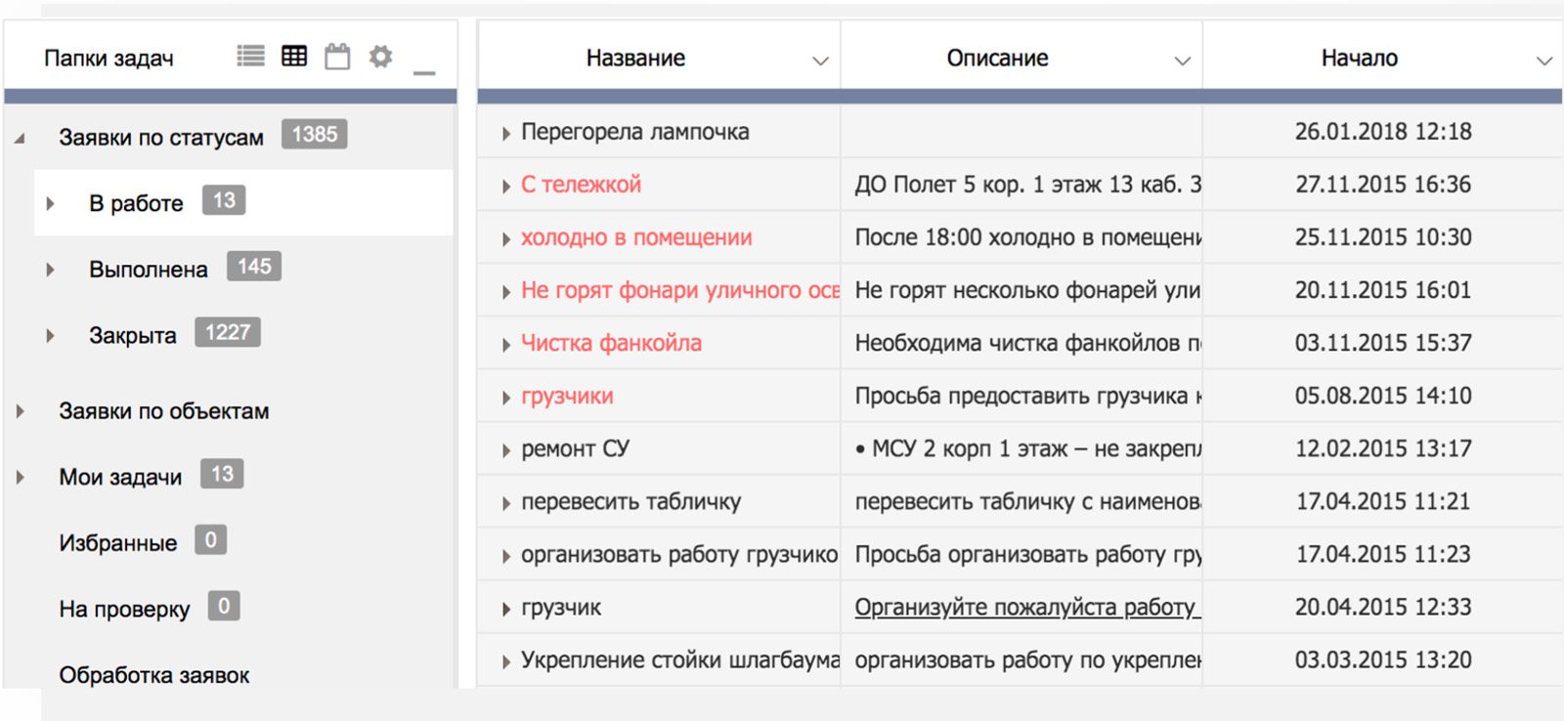Click date '12.02.2015 13:17'

[x=1383, y=448]
